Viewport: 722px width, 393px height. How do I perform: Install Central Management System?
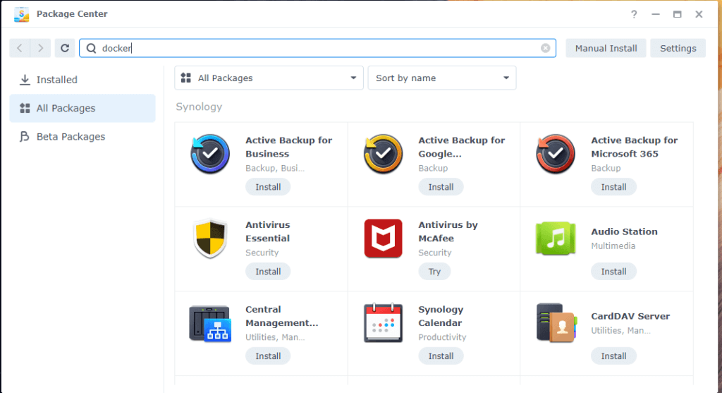[x=268, y=356]
